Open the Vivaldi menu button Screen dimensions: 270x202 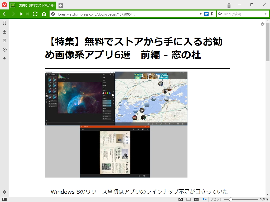pyautogui.click(x=4, y=5)
